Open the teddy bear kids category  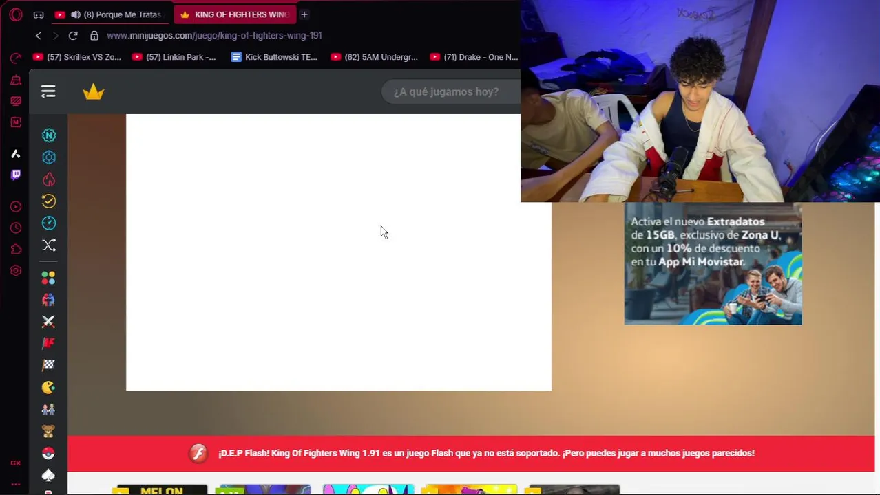point(48,431)
